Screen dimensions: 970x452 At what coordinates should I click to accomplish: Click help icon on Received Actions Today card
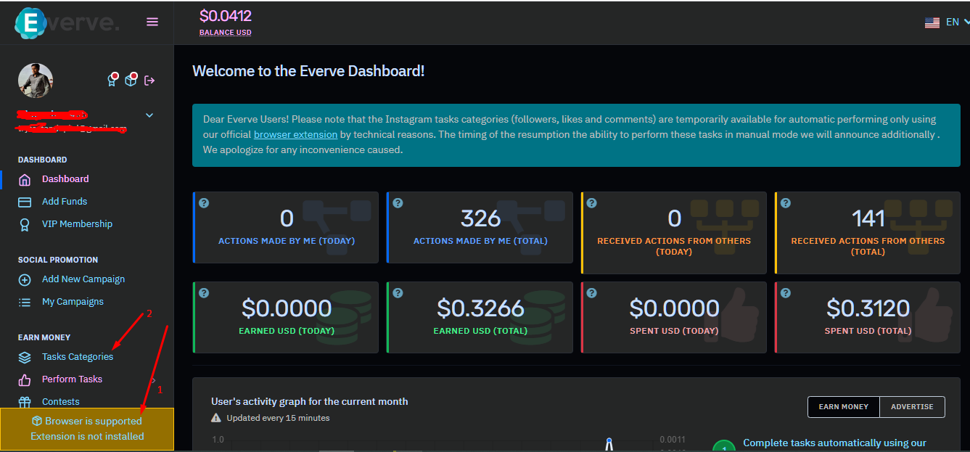[x=591, y=203]
